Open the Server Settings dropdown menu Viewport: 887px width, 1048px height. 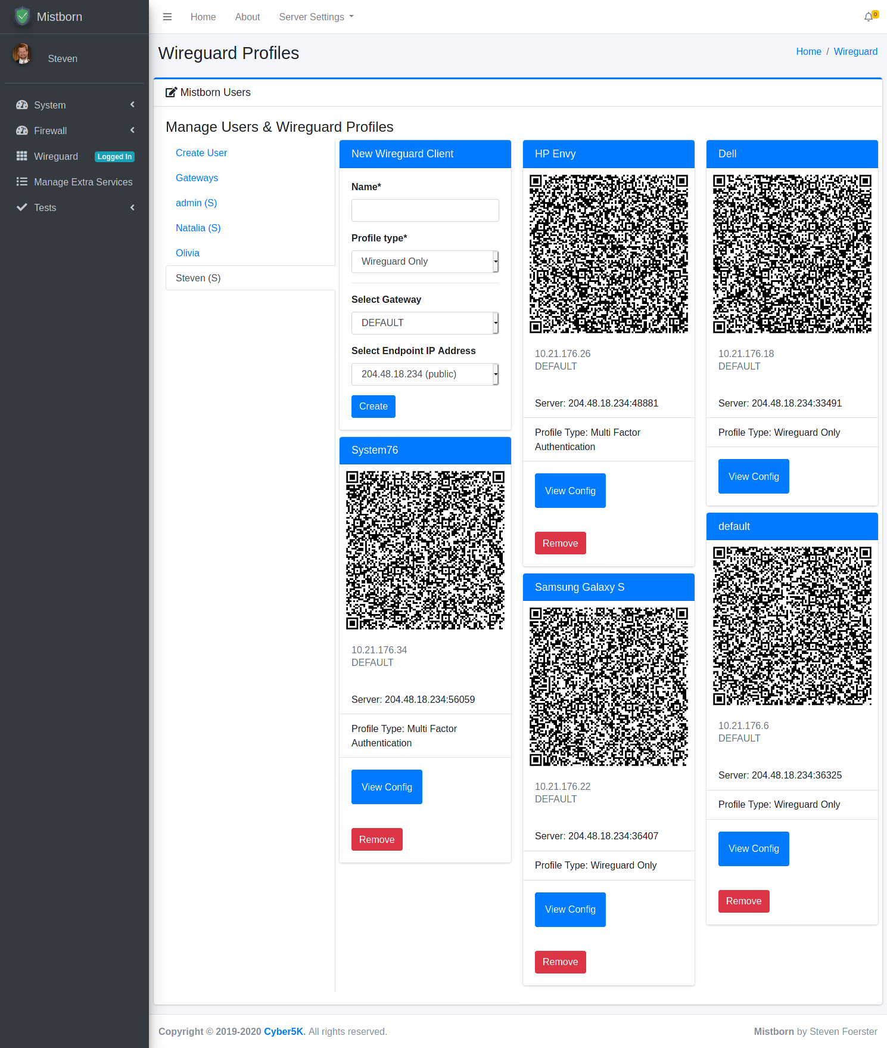click(x=316, y=17)
